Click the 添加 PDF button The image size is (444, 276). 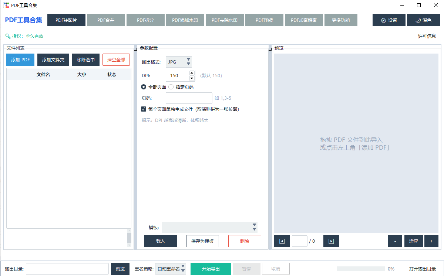click(20, 59)
